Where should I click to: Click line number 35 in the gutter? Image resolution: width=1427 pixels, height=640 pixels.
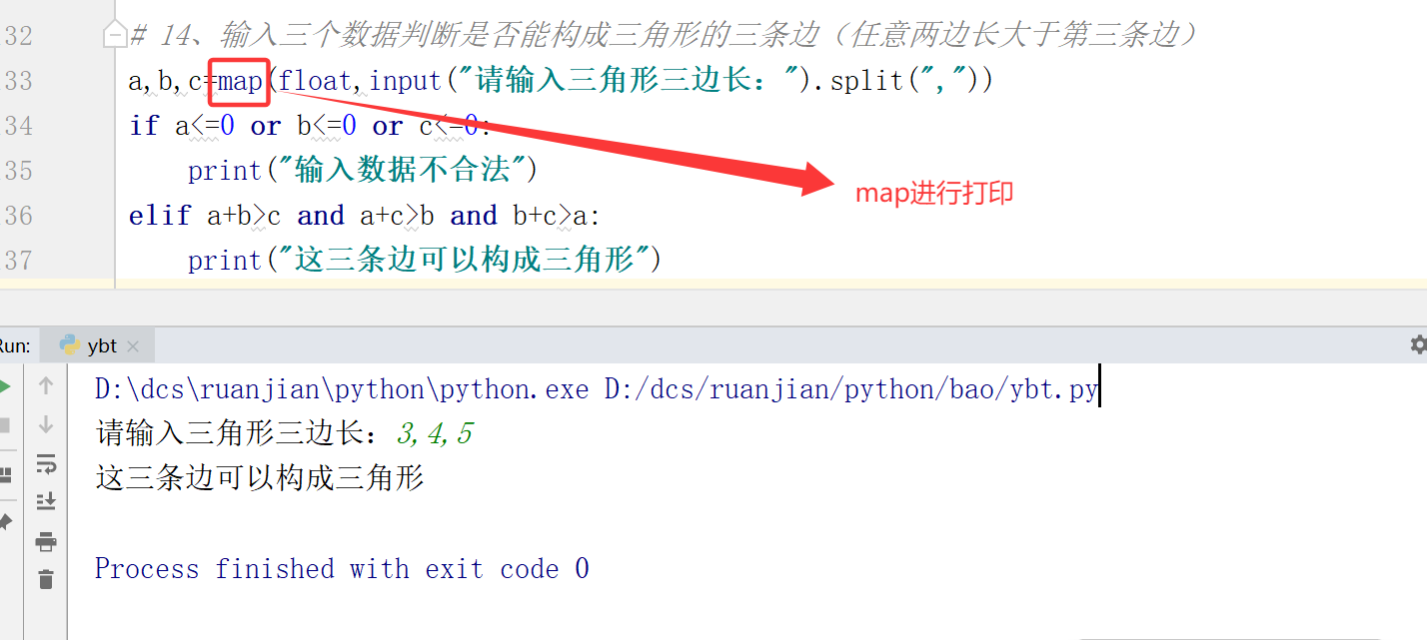tap(18, 171)
